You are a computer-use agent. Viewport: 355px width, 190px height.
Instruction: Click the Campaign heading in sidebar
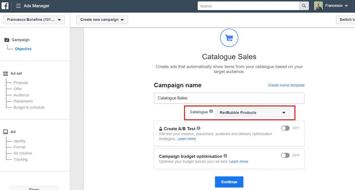tap(21, 40)
